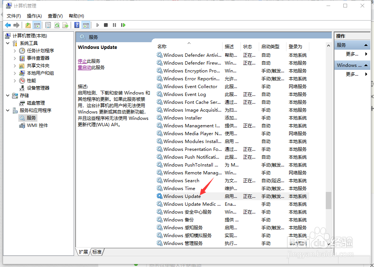Switch to the 标准 tab
This screenshot has height=267, width=374.
click(x=97, y=252)
